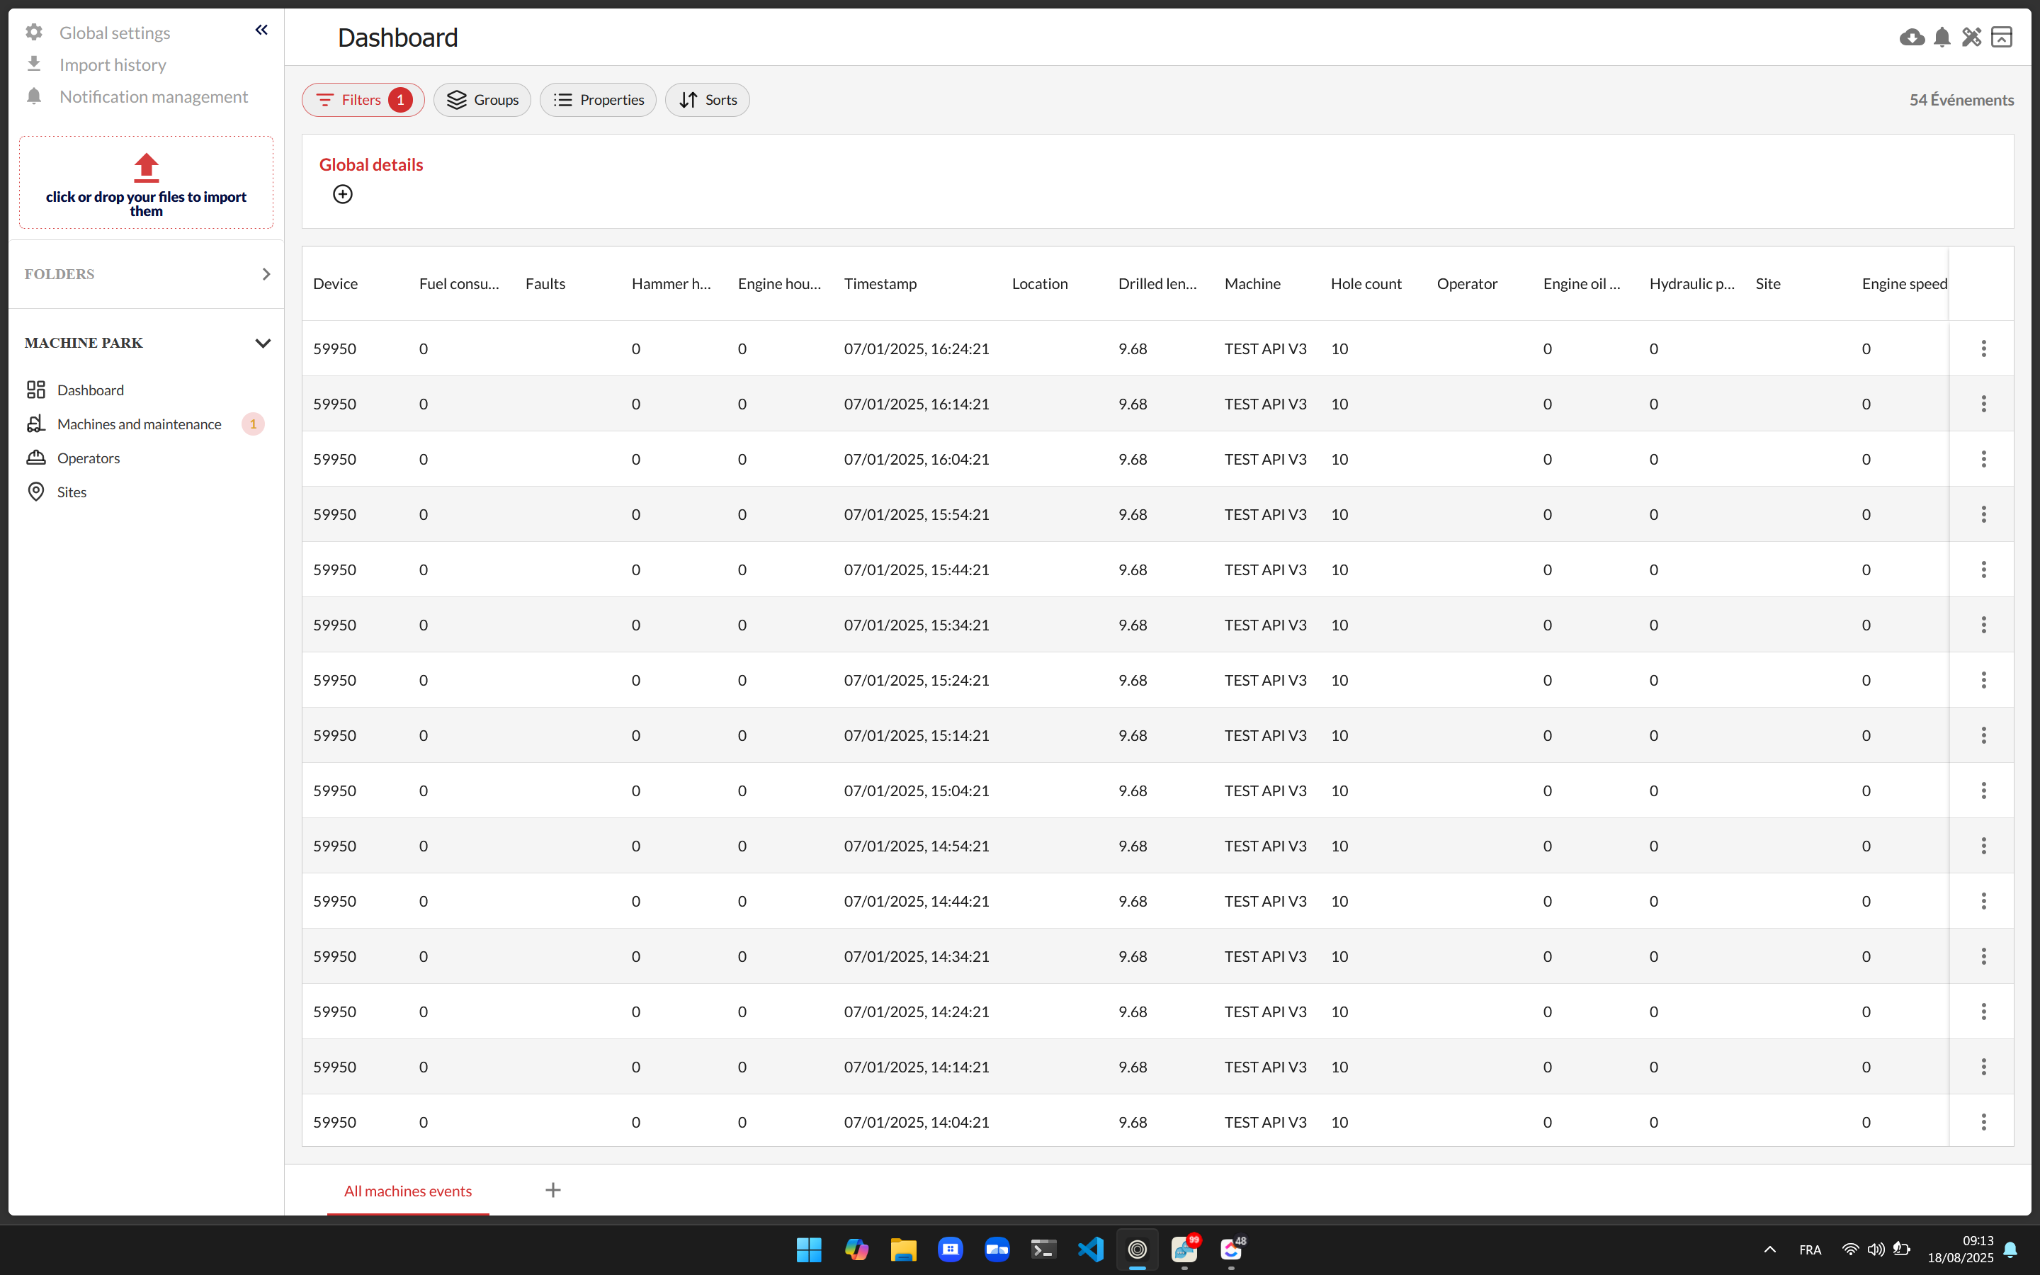Open the cloud download export icon
The height and width of the screenshot is (1275, 2040).
pos(1911,37)
